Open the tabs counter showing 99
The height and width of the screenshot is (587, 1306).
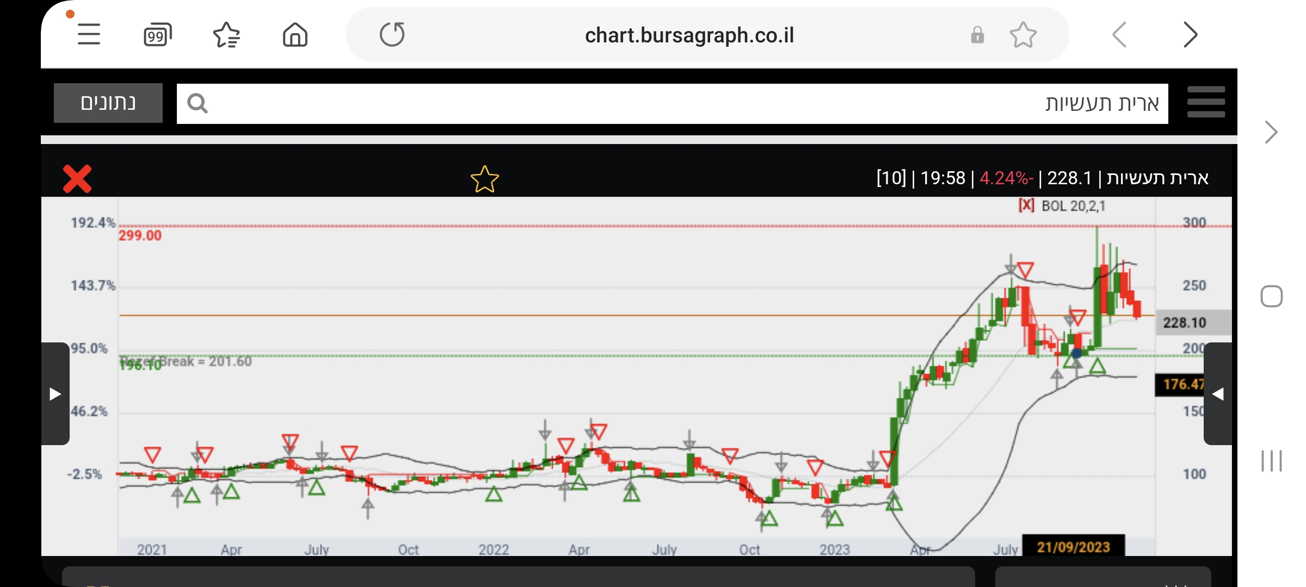[157, 35]
